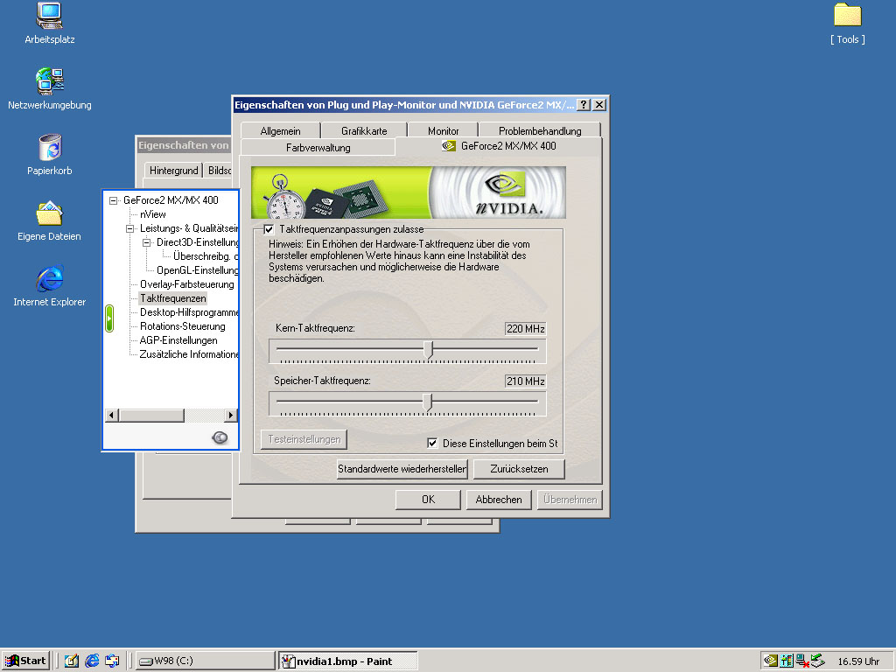Collapse the Direct3D-Einstellungen tree node
This screenshot has width=896, height=672.
click(146, 242)
